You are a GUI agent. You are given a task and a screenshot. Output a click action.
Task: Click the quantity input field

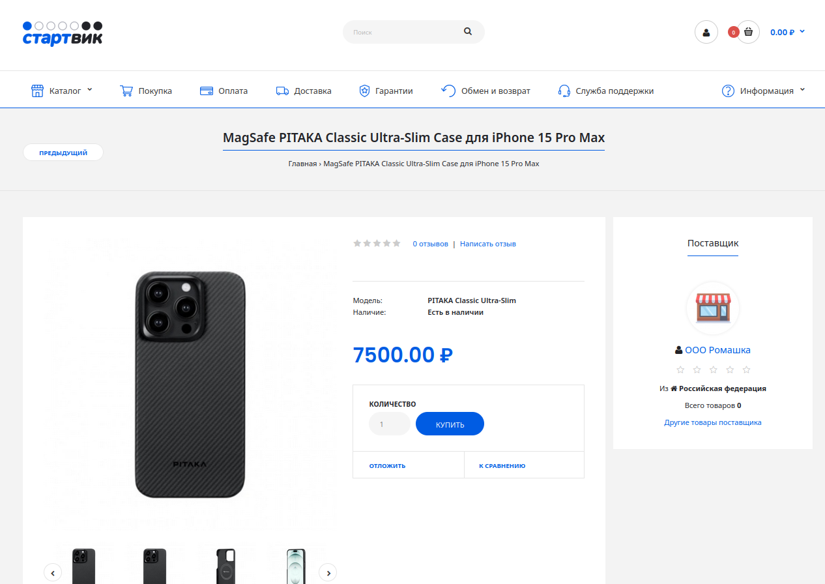coord(389,424)
